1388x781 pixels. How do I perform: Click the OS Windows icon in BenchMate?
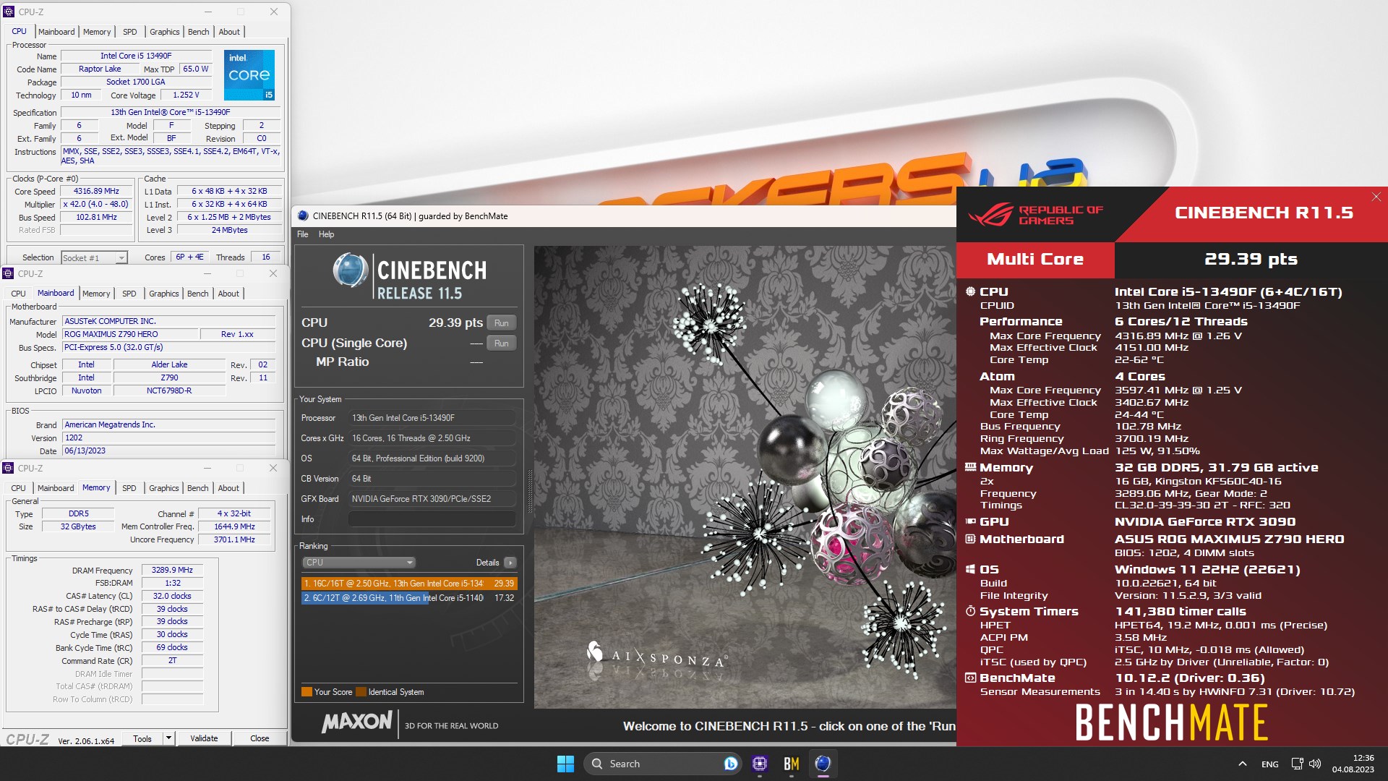point(970,569)
